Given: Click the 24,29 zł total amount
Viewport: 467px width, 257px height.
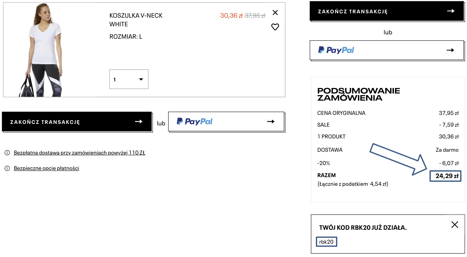Looking at the screenshot, I should 447,176.
